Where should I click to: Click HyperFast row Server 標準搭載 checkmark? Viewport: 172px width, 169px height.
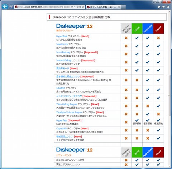158,120
